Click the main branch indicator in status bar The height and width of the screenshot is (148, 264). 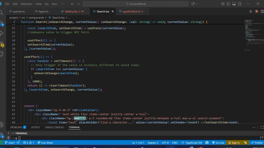tap(10, 143)
